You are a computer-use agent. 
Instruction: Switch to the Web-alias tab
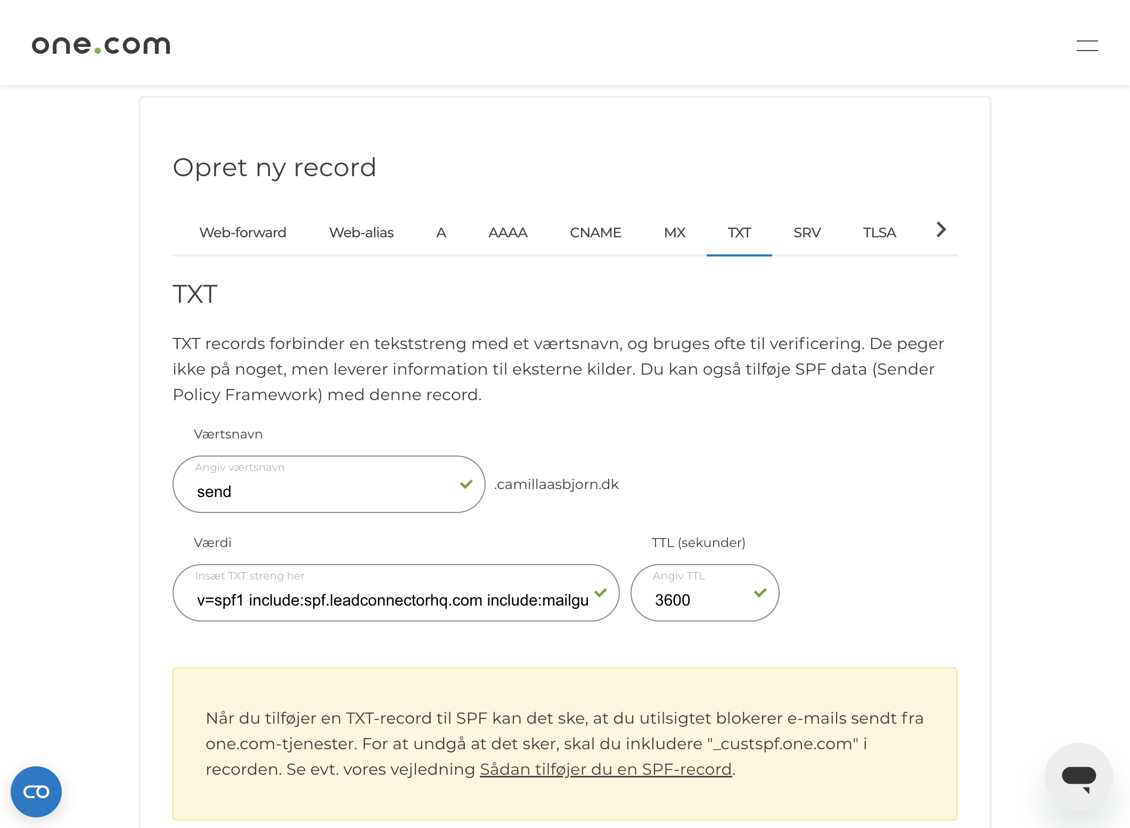coord(362,233)
